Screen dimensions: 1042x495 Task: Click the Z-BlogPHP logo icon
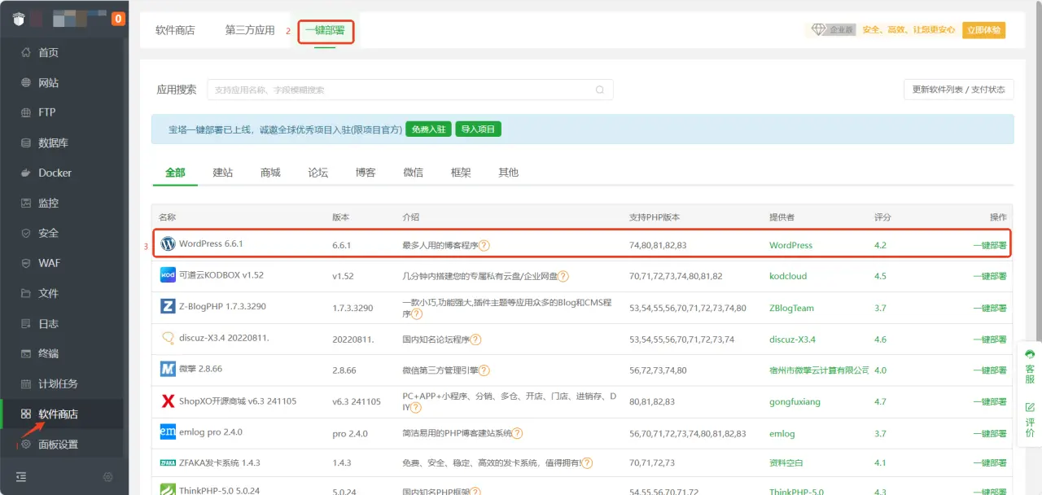click(168, 307)
